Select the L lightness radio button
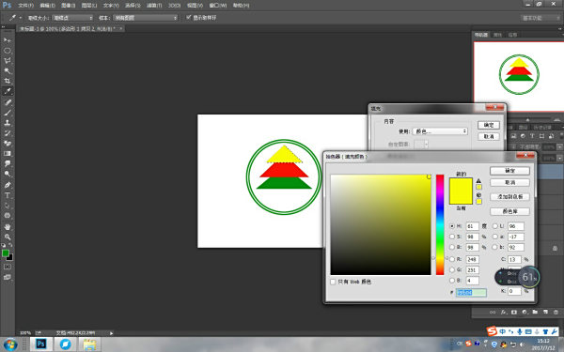The height and width of the screenshot is (352, 564). (495, 226)
